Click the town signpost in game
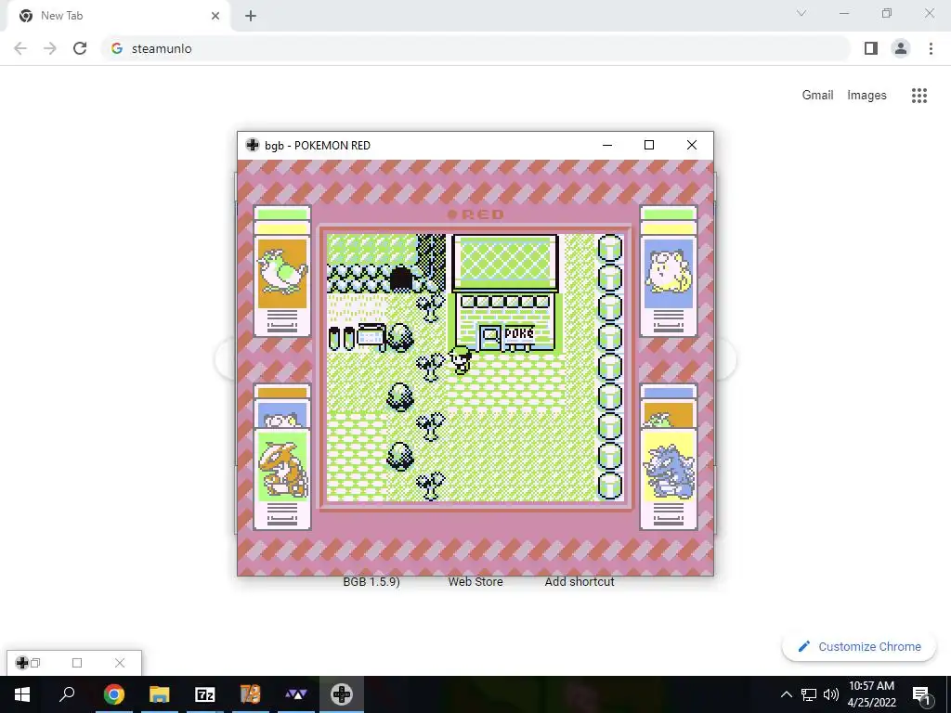Image resolution: width=951 pixels, height=713 pixels. [371, 336]
